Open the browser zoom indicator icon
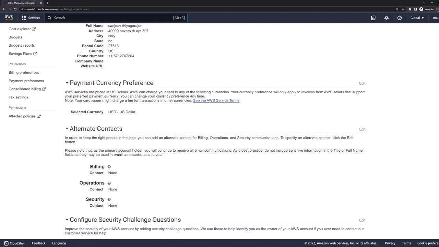Viewport: 439px width, 247px height. (x=397, y=9)
